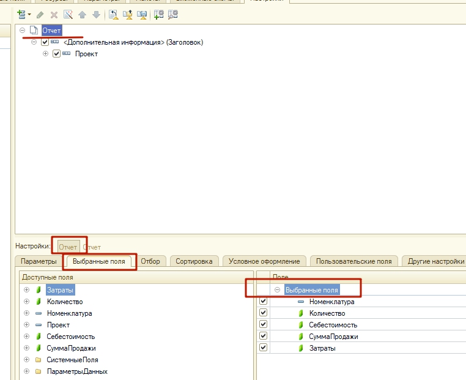Click the red X delete icon

54,14
